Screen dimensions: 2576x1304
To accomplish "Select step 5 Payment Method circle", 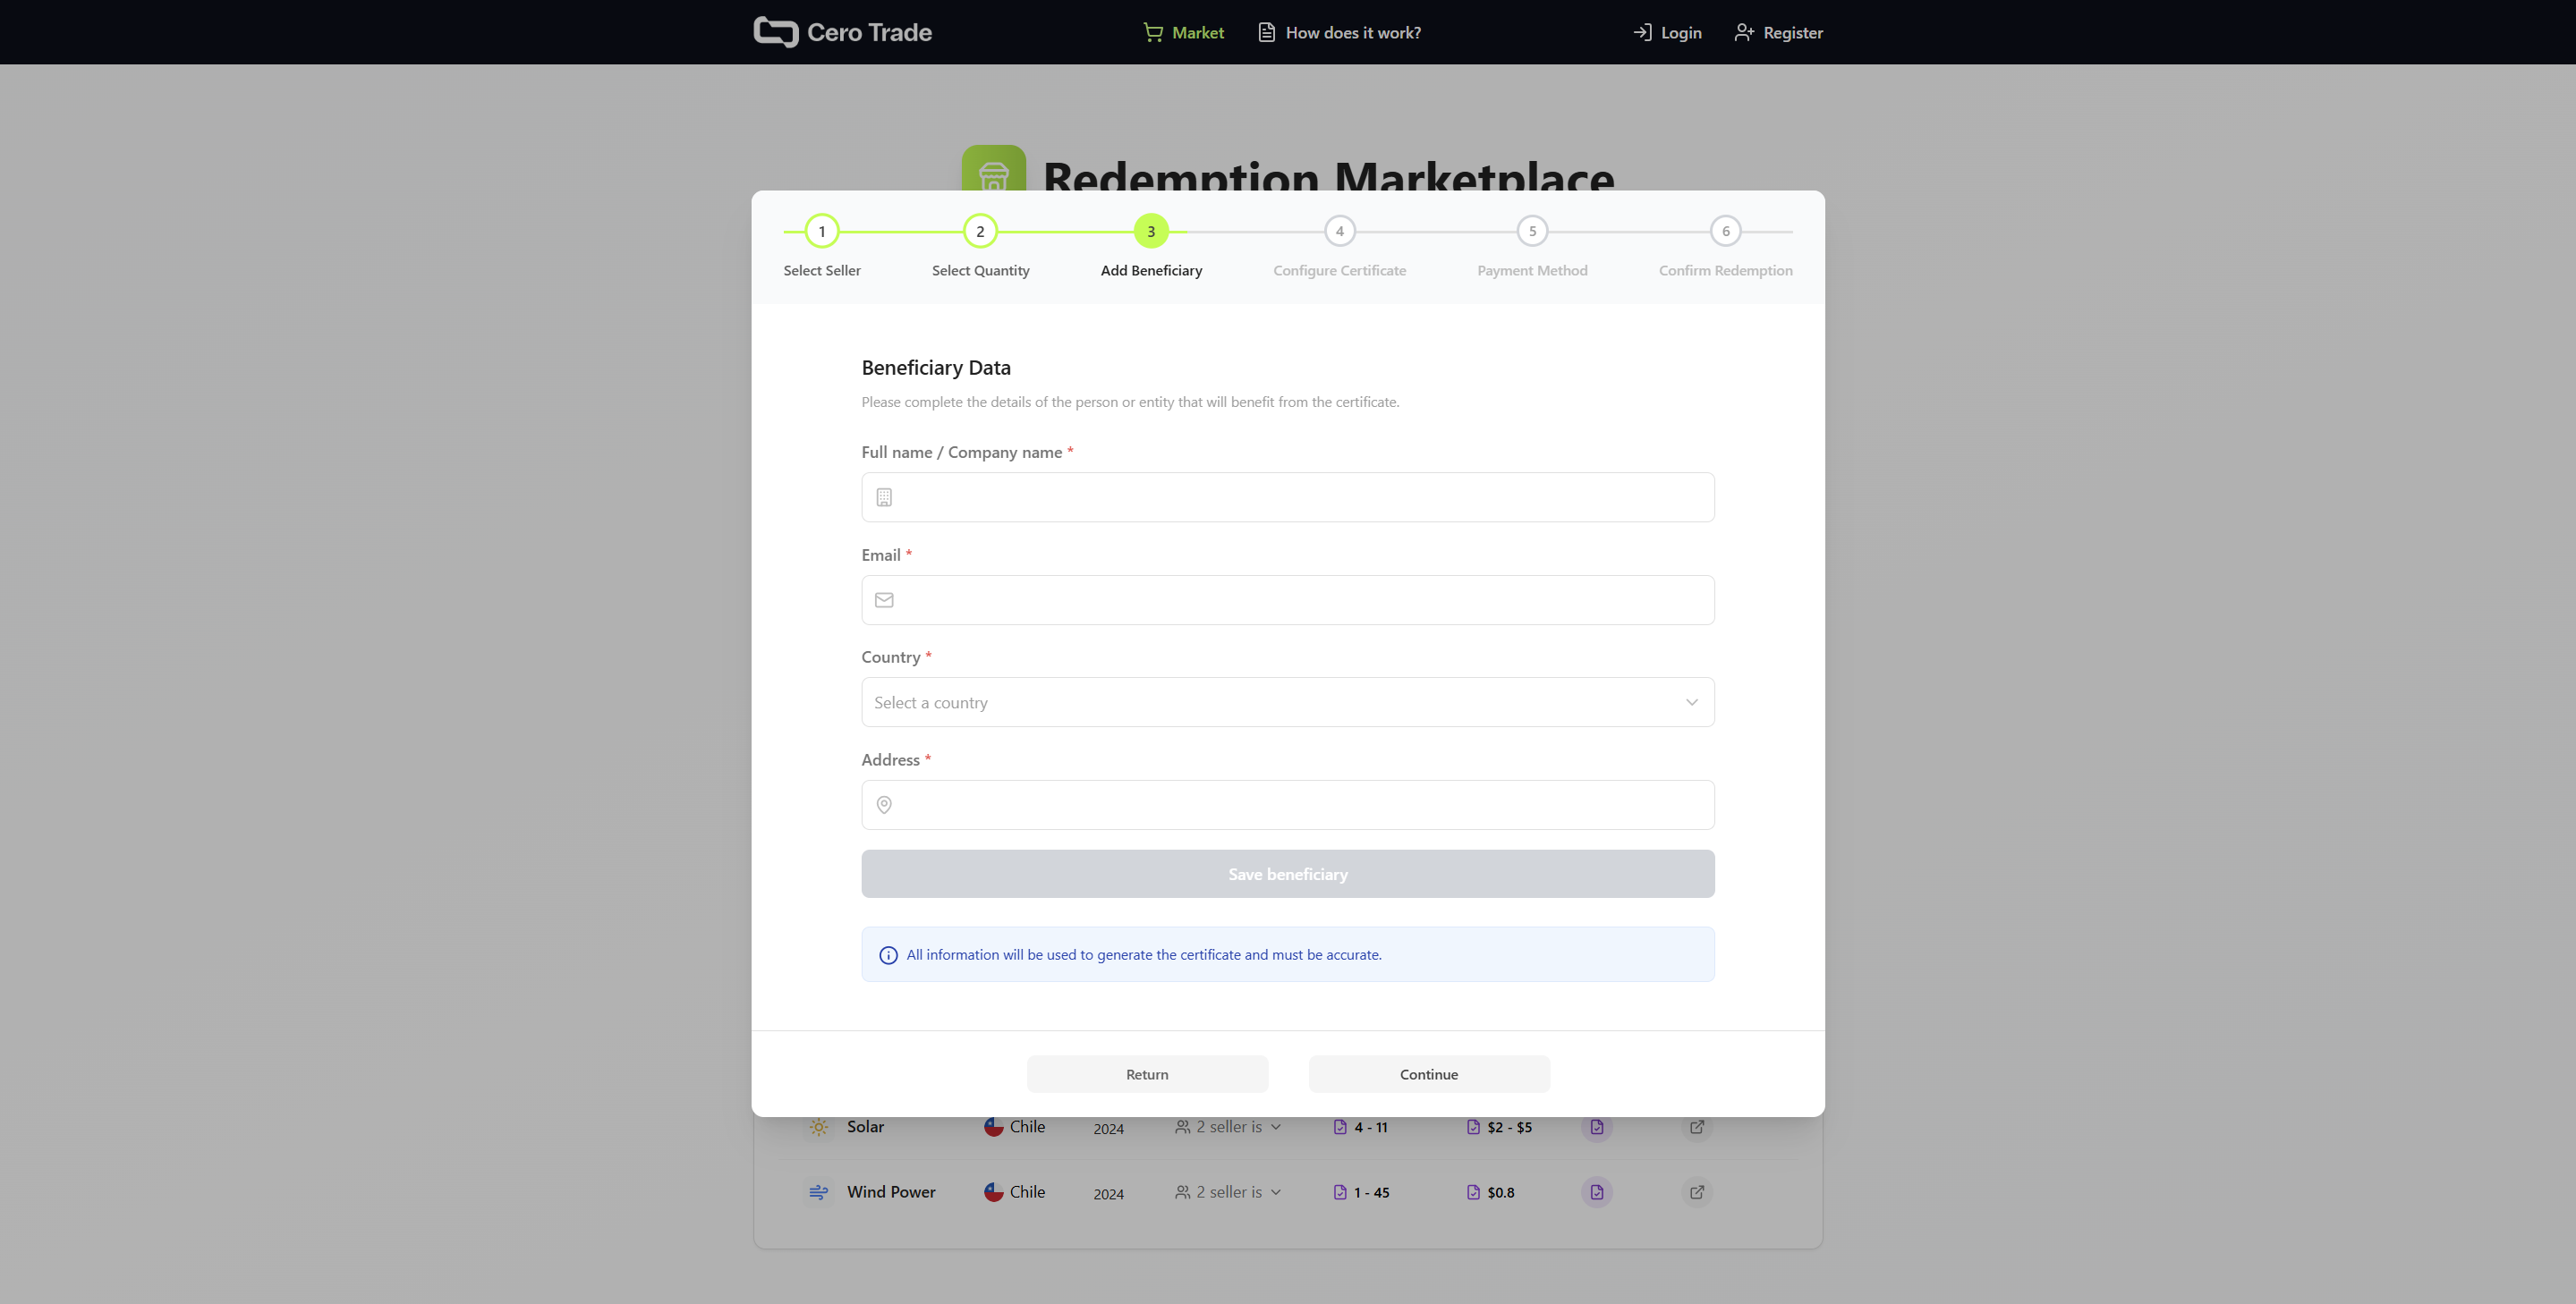I will 1532,231.
